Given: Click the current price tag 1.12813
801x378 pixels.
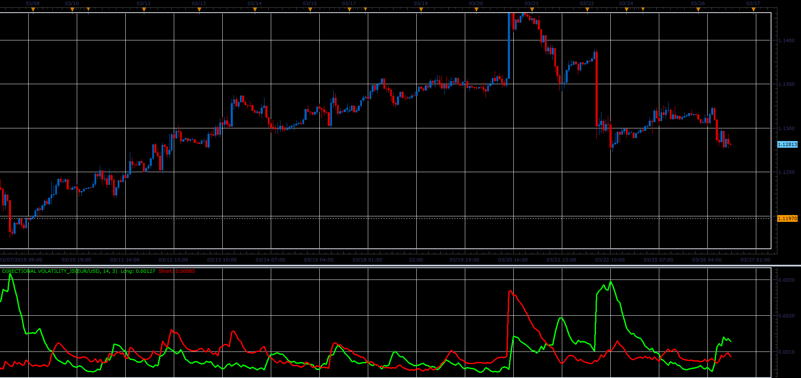Looking at the screenshot, I should click(x=787, y=144).
